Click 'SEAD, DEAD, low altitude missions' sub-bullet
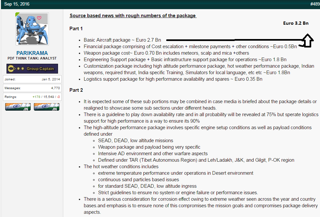Viewport: 320px width, 217px height. tap(136, 141)
